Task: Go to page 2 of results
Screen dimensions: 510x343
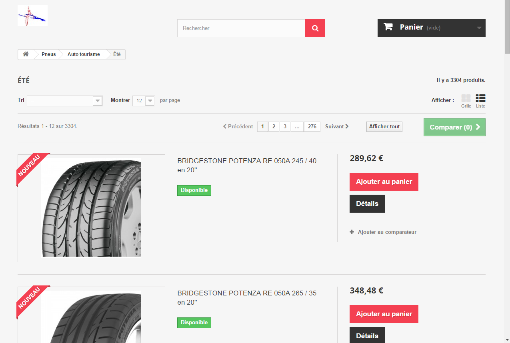Action: point(274,127)
